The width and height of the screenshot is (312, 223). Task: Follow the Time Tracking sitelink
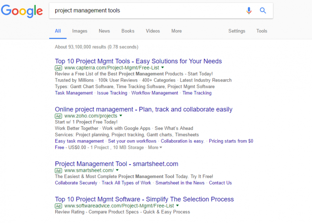(x=197, y=93)
